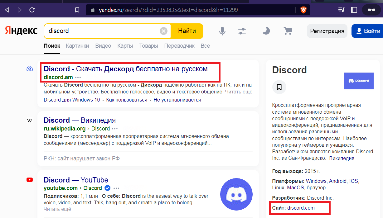
Task: Open the Википедия source link in info card
Action: [342, 158]
